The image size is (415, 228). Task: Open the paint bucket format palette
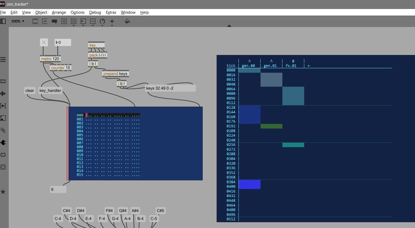pyautogui.click(x=127, y=21)
